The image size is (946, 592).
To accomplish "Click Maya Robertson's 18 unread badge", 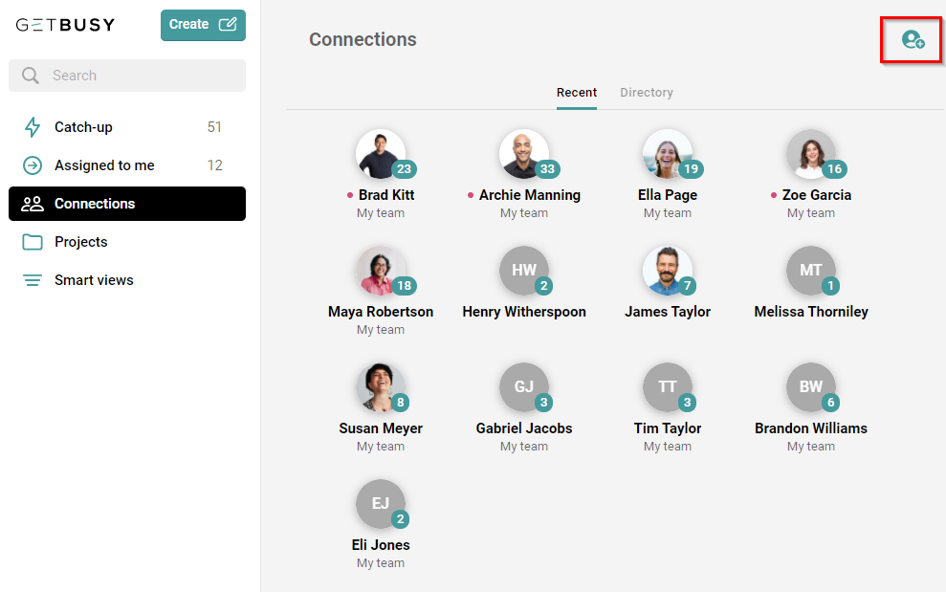I will coord(405,285).
